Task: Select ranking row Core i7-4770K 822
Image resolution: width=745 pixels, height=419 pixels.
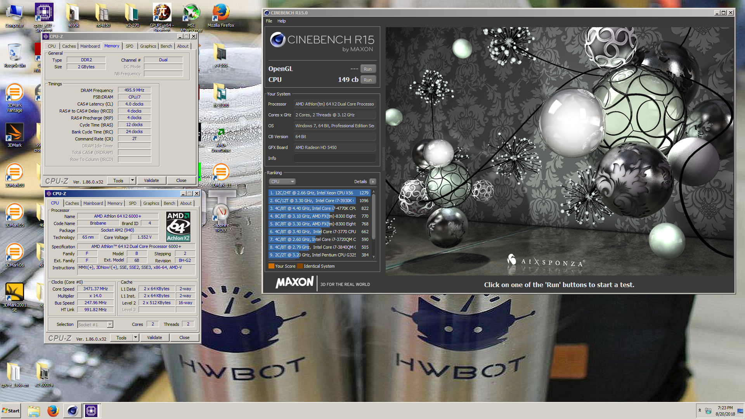Action: tap(319, 208)
